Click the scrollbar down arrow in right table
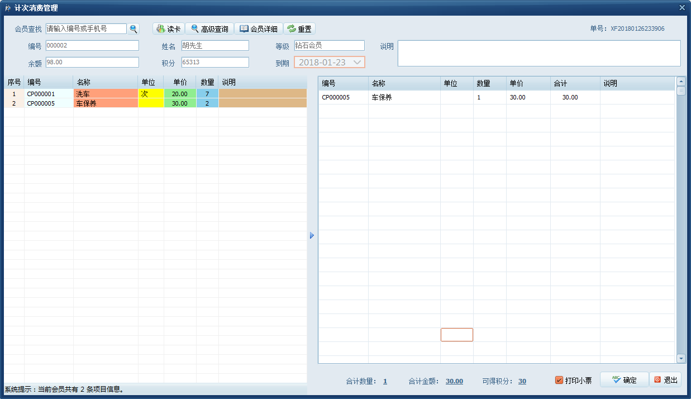The height and width of the screenshot is (399, 691). [680, 358]
